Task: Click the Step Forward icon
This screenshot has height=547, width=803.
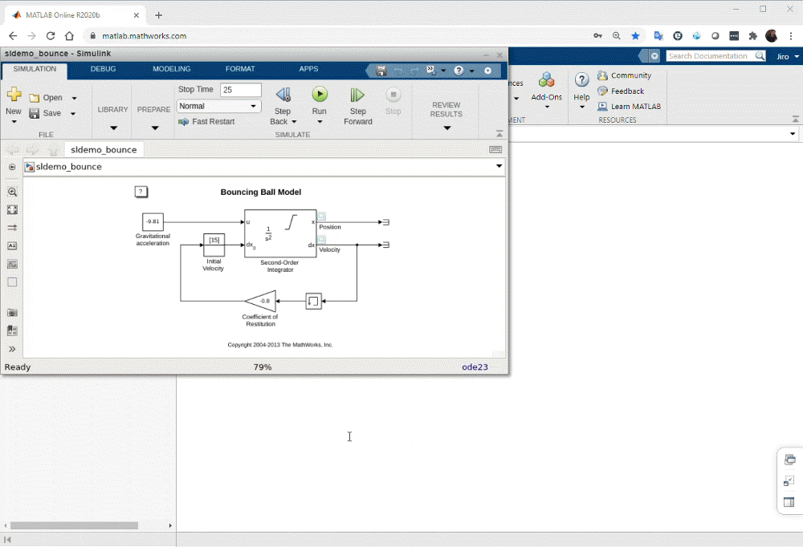Action: tap(357, 95)
